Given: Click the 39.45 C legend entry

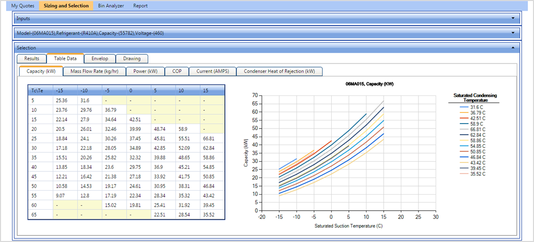Looking at the screenshot, I should tap(471, 168).
